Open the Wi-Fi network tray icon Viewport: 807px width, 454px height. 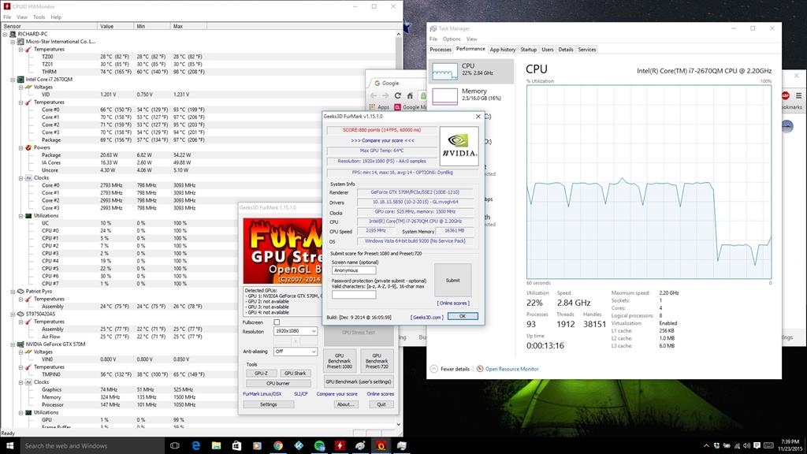[x=737, y=446]
